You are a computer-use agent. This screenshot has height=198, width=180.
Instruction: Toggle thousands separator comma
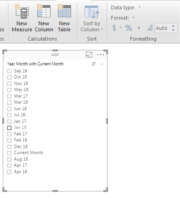point(139,28)
